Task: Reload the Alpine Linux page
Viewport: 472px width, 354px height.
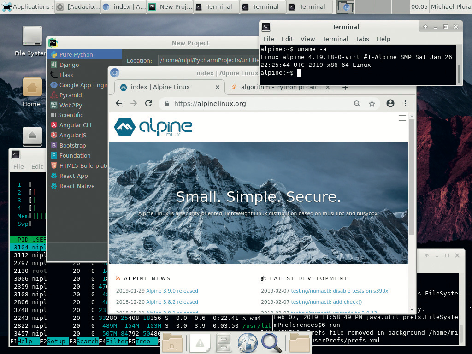Action: click(x=148, y=104)
